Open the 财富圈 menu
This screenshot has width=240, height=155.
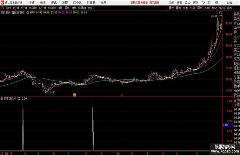tap(91, 3)
